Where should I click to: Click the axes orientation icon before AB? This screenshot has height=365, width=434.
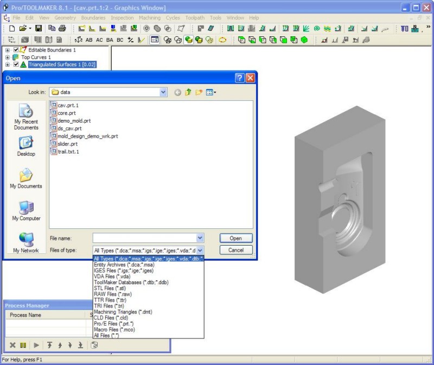[x=78, y=40]
